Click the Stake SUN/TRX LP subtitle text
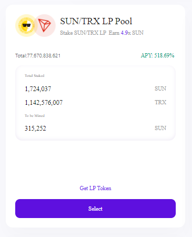Screen dimensions: 192x237 pyautogui.click(x=83, y=33)
